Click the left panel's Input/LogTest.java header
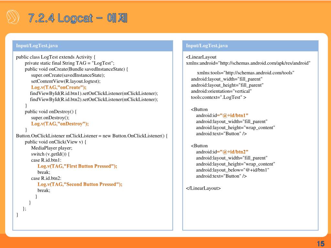Viewport: 331px width, 248px height. (x=37, y=46)
